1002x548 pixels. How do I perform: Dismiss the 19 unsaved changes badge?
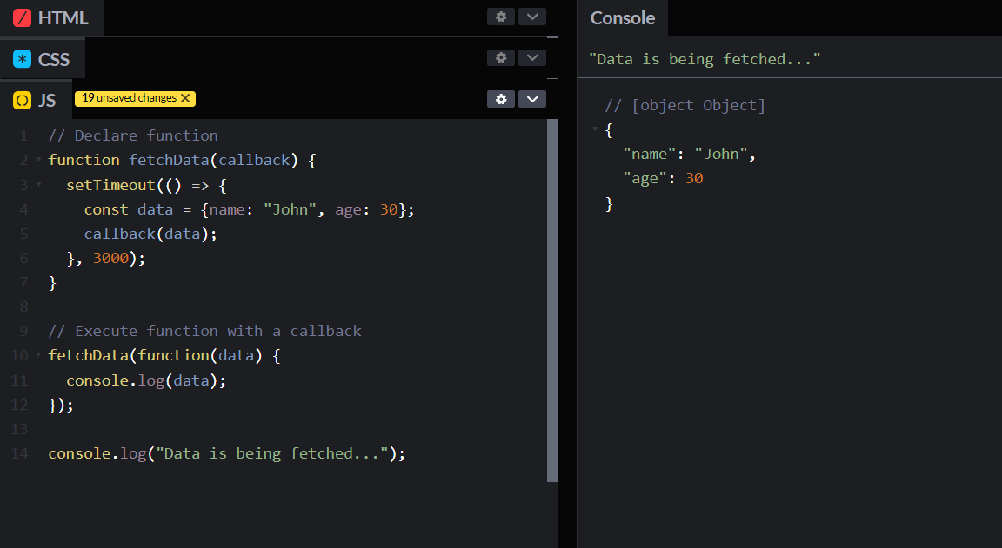coord(185,98)
